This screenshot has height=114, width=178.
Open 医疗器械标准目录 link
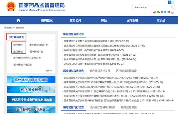[23, 65]
